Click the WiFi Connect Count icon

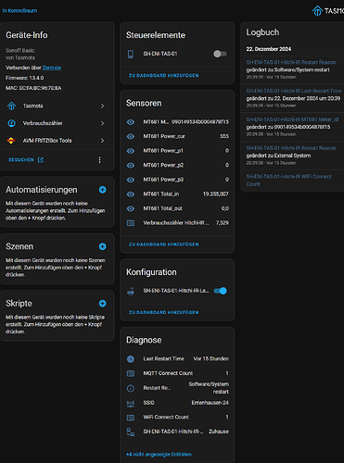pos(131,418)
